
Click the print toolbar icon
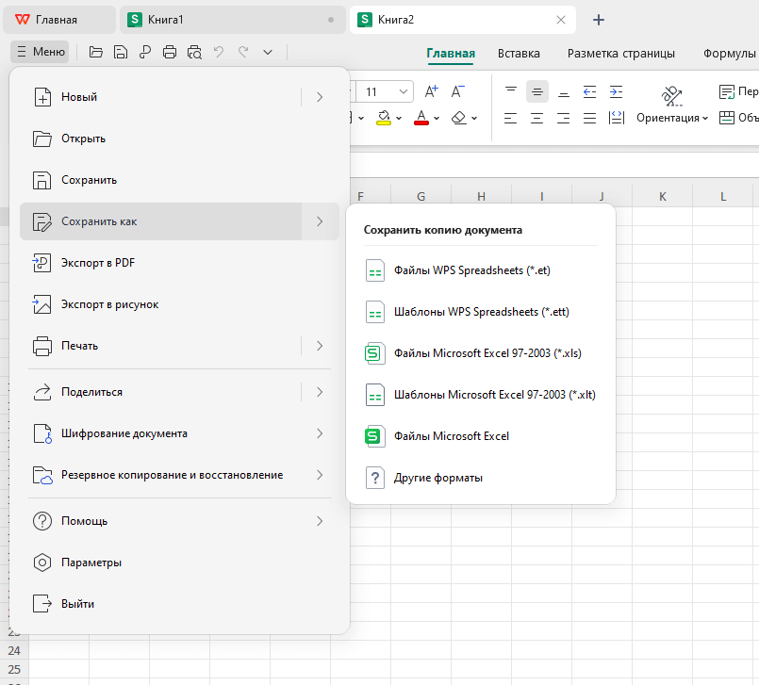170,52
